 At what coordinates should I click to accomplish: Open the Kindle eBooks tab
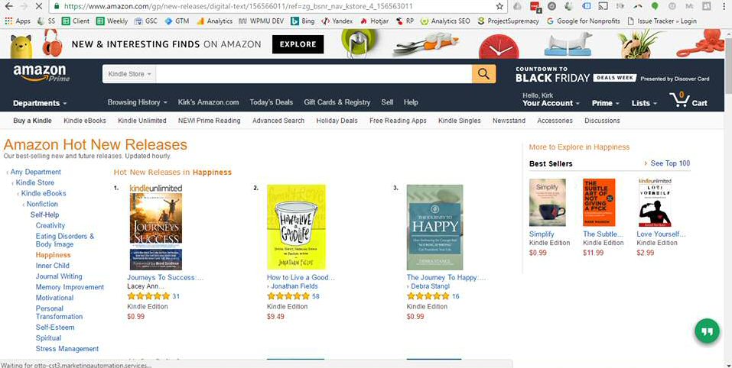pos(85,121)
